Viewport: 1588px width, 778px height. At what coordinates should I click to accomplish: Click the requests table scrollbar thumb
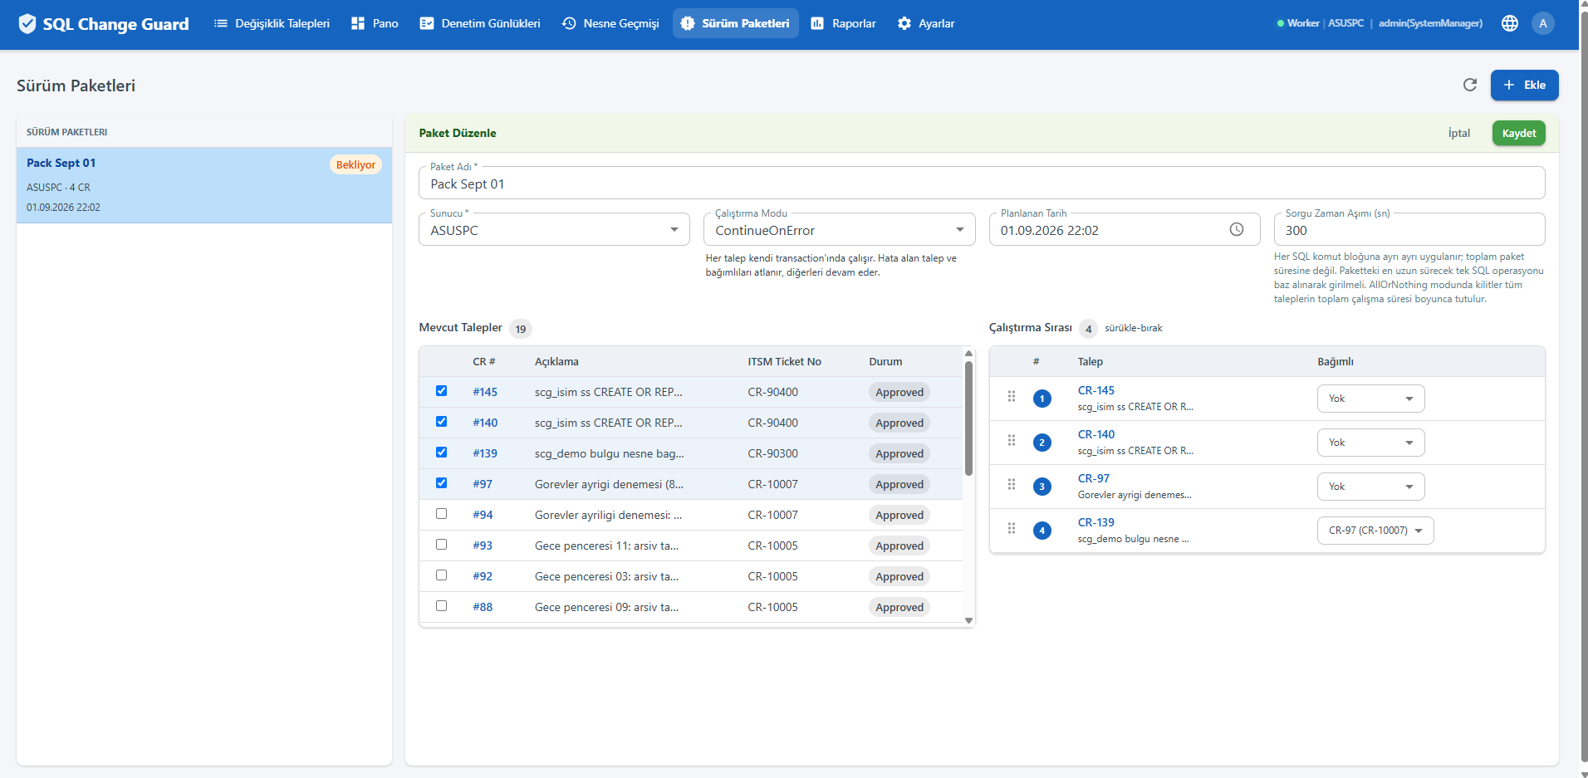click(968, 418)
